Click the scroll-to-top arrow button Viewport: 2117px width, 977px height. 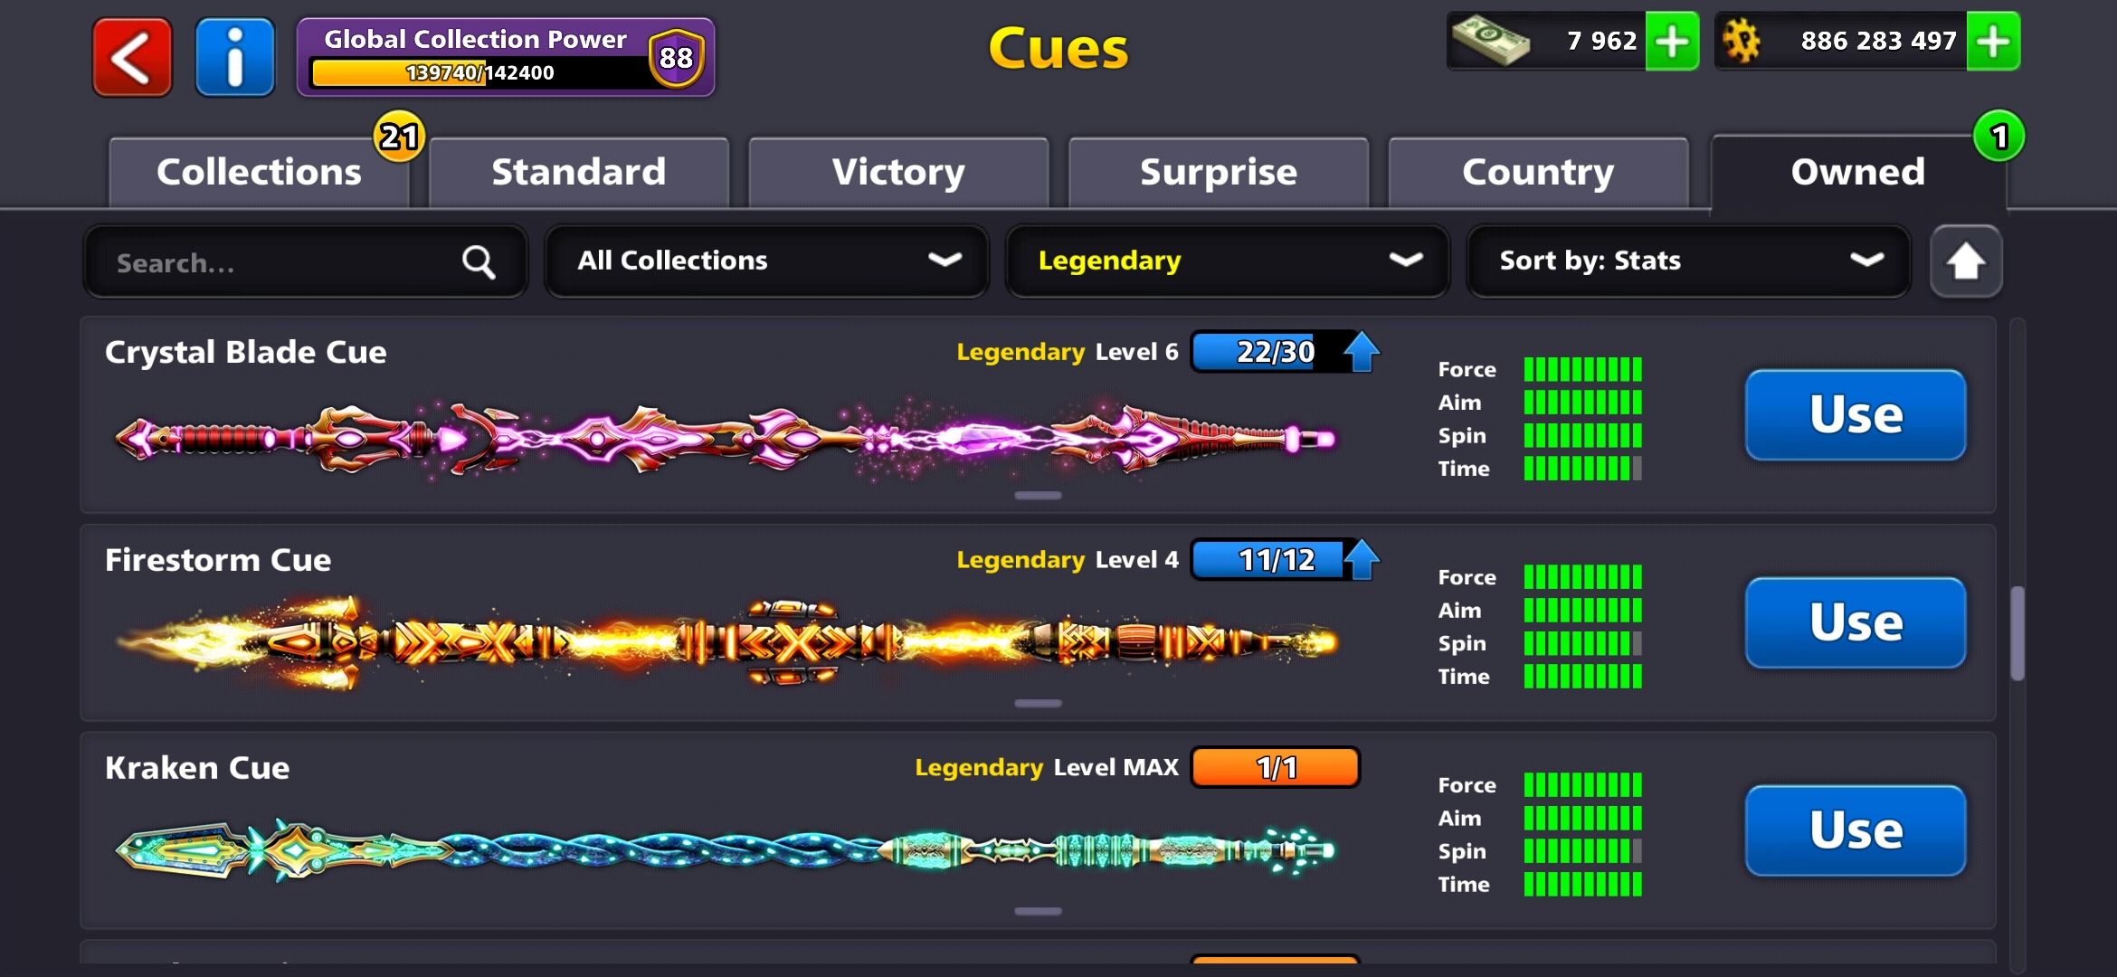click(1966, 261)
